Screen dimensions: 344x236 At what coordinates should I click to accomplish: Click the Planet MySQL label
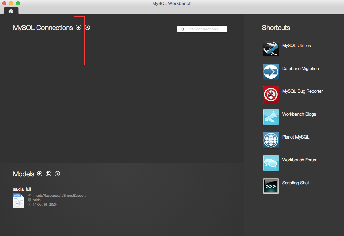[x=296, y=137]
